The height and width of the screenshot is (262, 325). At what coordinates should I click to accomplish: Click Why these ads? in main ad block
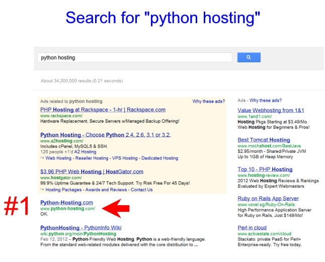208,102
